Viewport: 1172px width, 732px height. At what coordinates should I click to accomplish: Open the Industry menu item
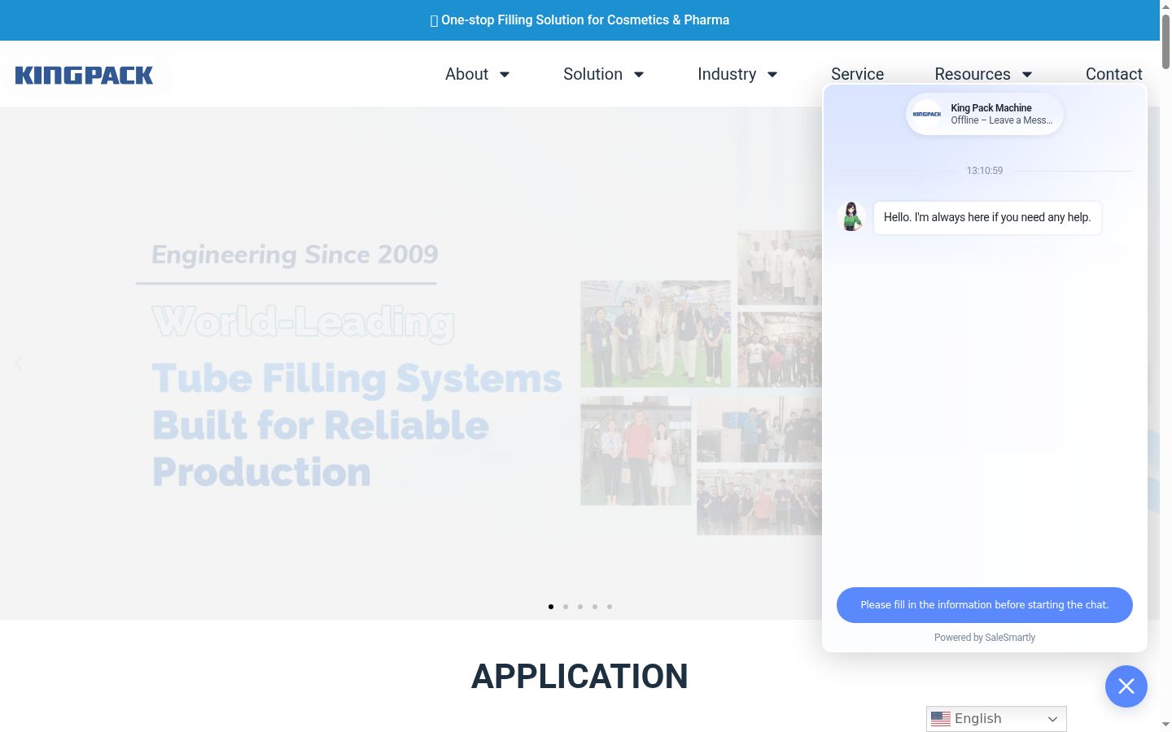pos(727,74)
